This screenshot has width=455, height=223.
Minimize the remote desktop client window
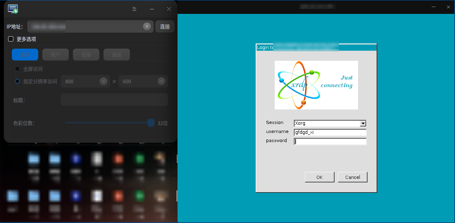tap(152, 9)
